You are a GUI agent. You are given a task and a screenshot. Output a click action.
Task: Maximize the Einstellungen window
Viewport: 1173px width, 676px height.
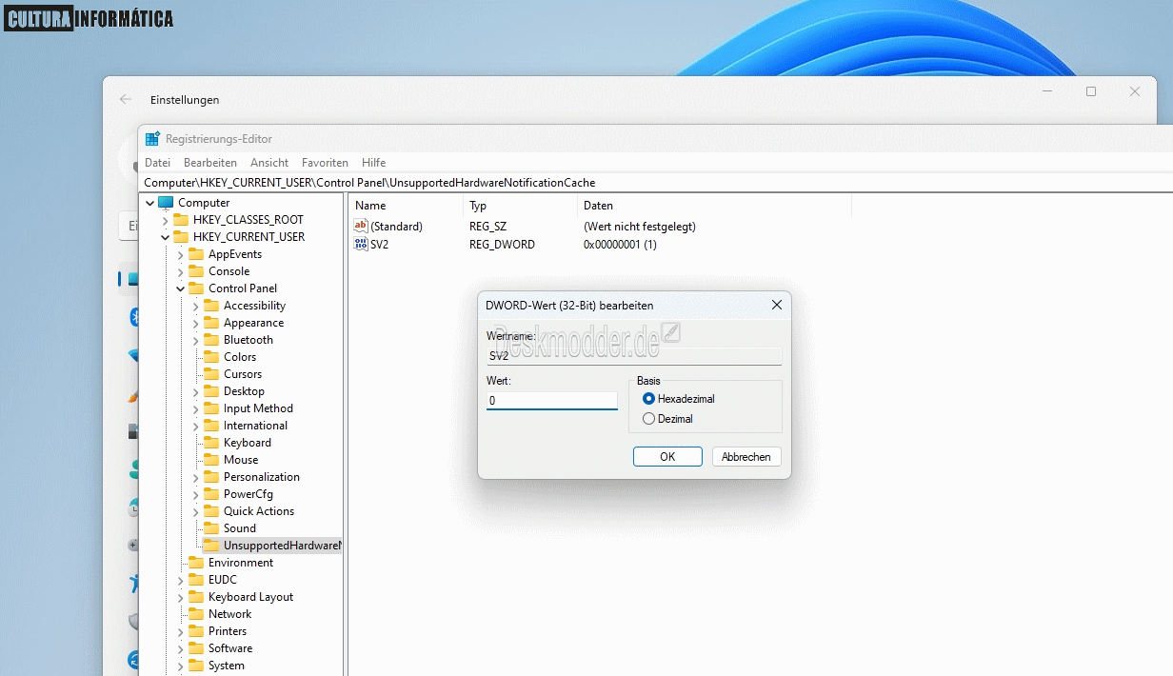click(x=1091, y=91)
